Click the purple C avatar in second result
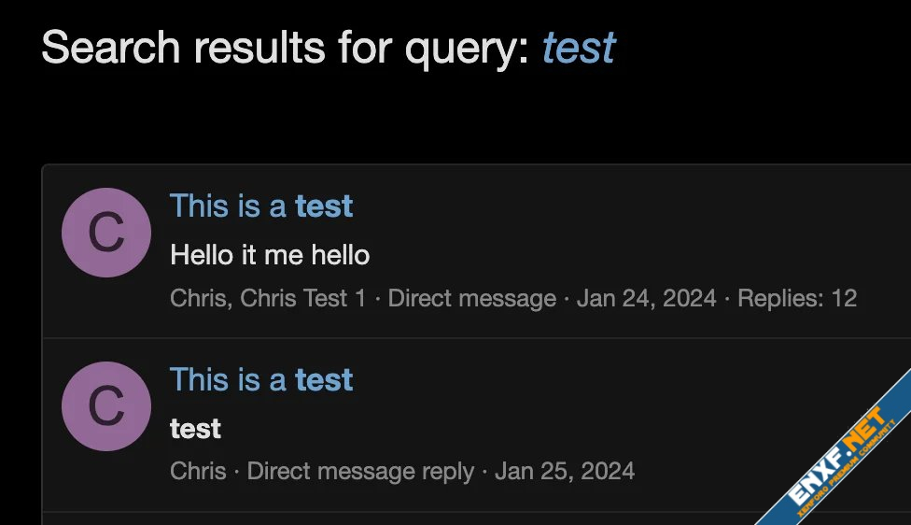The width and height of the screenshot is (911, 525). tap(105, 406)
